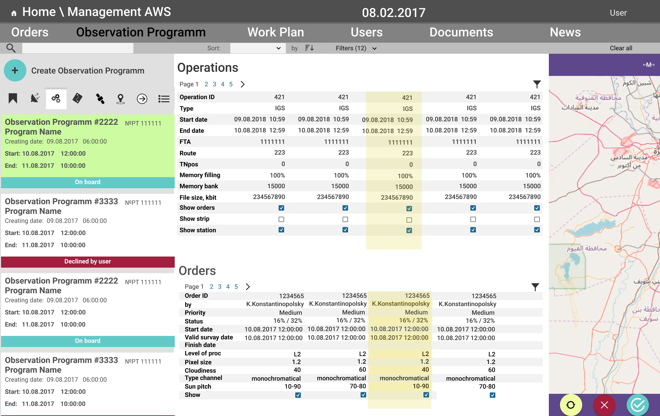Toggle Show orders in first operation column
Image resolution: width=660 pixels, height=416 pixels.
click(281, 208)
